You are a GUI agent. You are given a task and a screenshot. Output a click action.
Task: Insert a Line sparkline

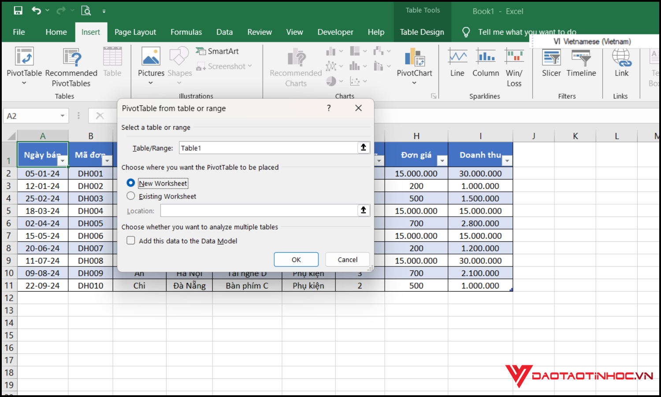(x=457, y=65)
